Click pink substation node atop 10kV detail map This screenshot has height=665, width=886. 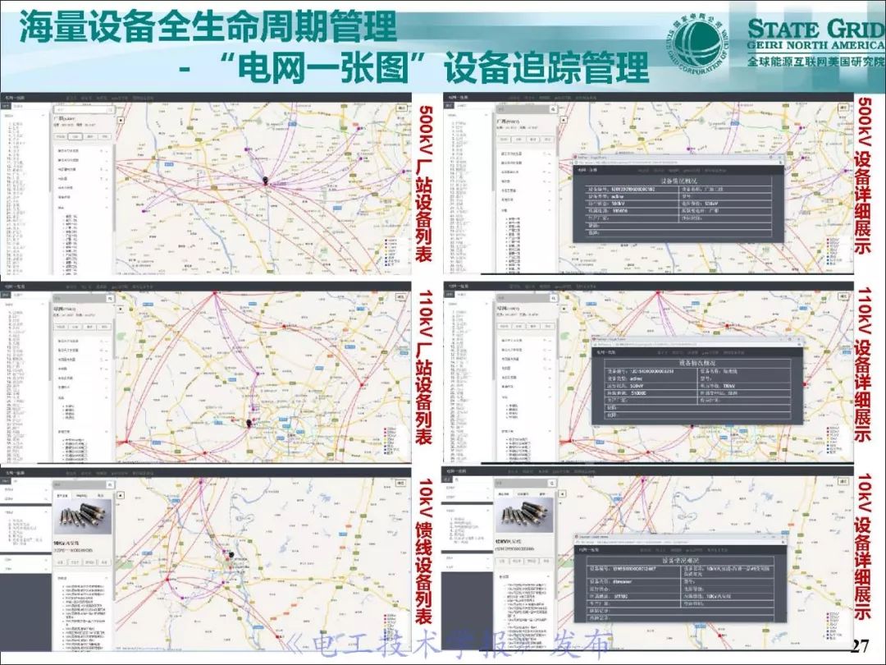pos(645,479)
